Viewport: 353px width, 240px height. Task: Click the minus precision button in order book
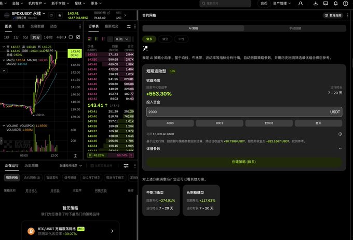pos(110,39)
